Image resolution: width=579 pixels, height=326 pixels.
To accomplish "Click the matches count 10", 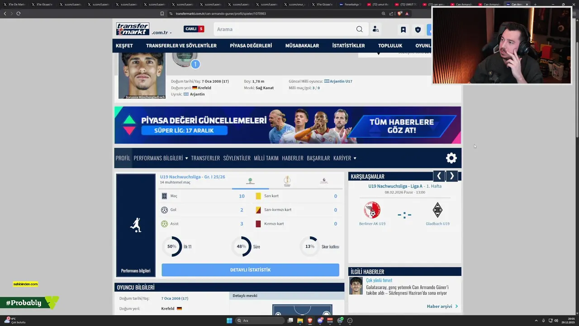I will pyautogui.click(x=242, y=196).
